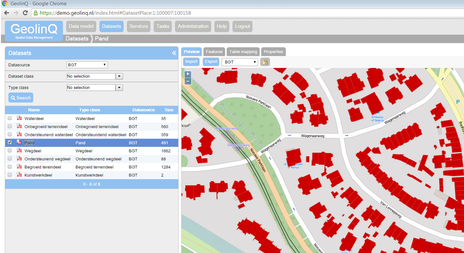Click the Chrome back arrow
The height and width of the screenshot is (253, 464).
tap(6, 13)
